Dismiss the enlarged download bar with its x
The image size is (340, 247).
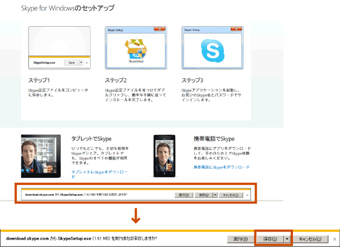pyautogui.click(x=334, y=239)
